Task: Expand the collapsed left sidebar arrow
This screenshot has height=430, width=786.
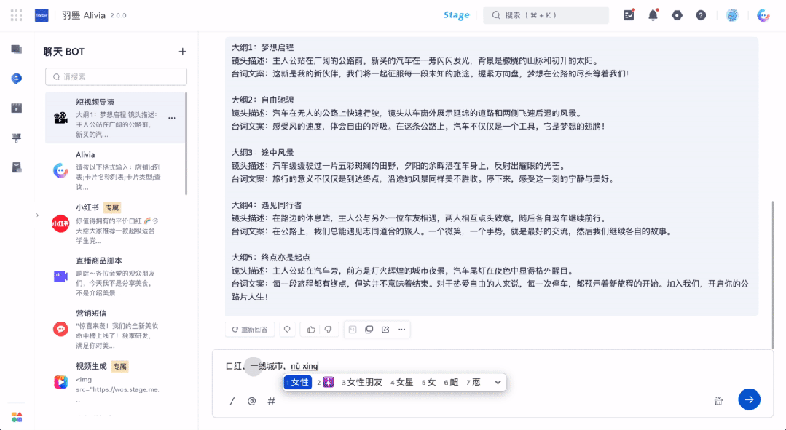Action: point(37,215)
